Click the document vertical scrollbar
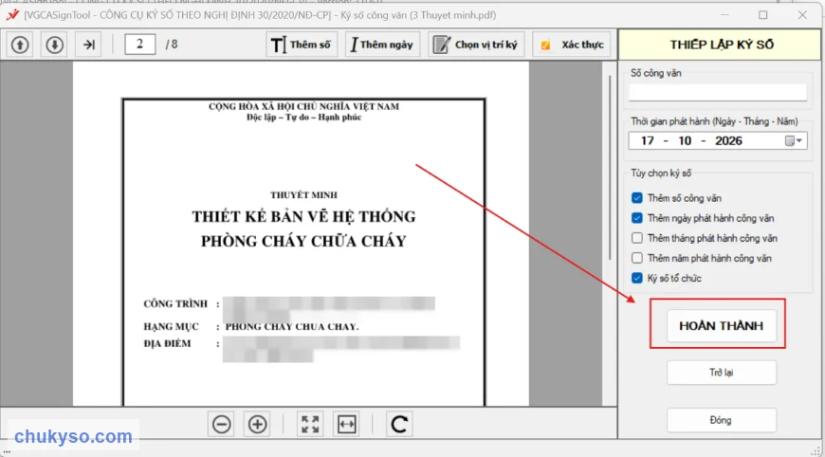Image resolution: width=825 pixels, height=457 pixels. pyautogui.click(x=610, y=168)
